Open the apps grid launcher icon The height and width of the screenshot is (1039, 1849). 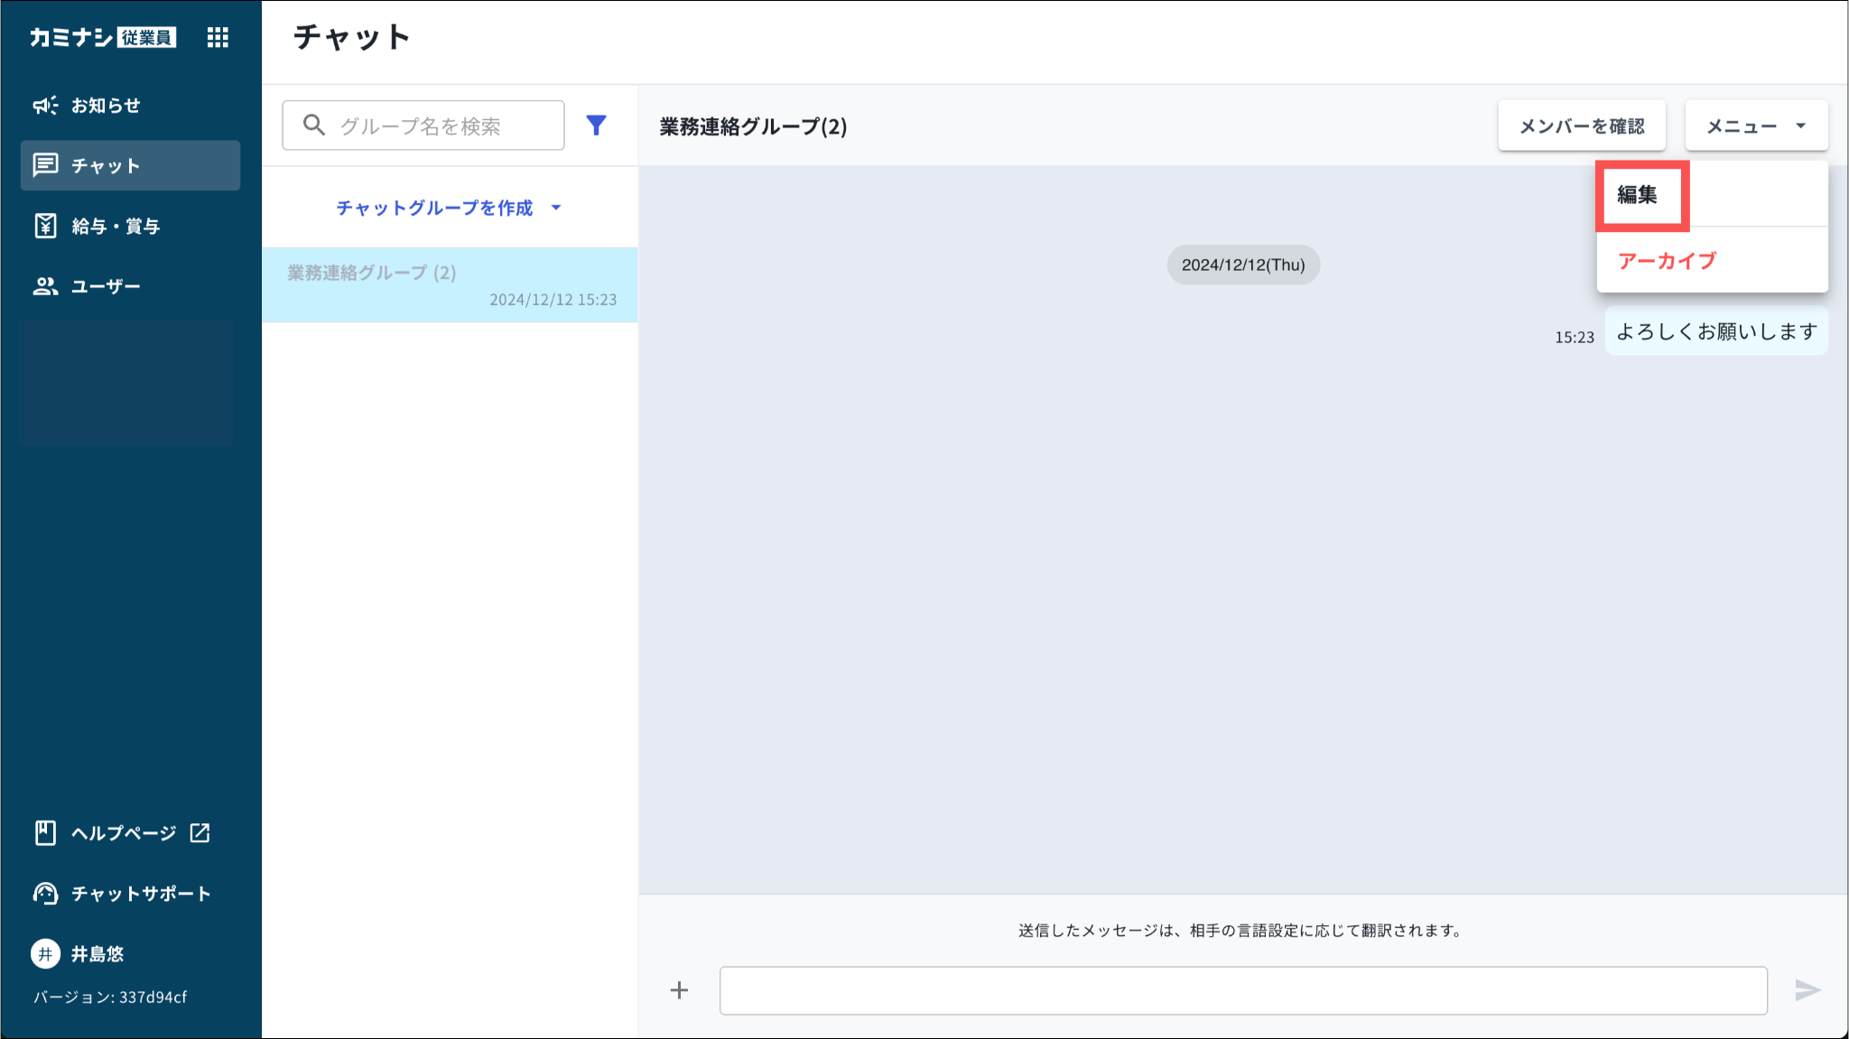tap(218, 37)
